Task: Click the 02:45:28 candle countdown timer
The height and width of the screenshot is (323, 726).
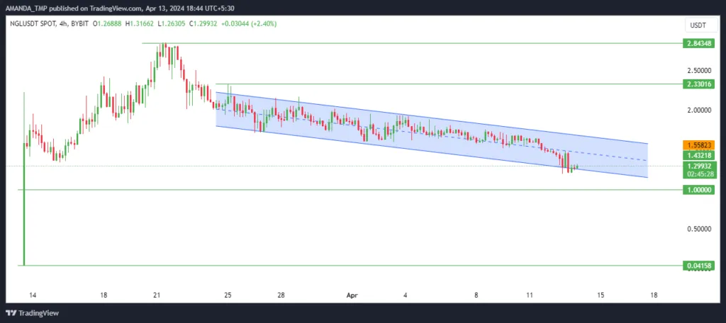Action: 700,174
